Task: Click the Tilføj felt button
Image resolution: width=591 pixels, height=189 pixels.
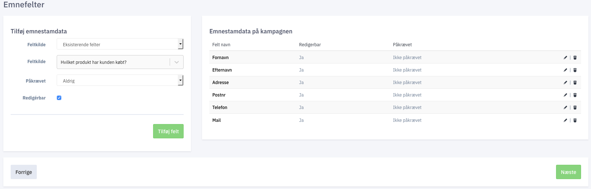Action: pyautogui.click(x=168, y=131)
